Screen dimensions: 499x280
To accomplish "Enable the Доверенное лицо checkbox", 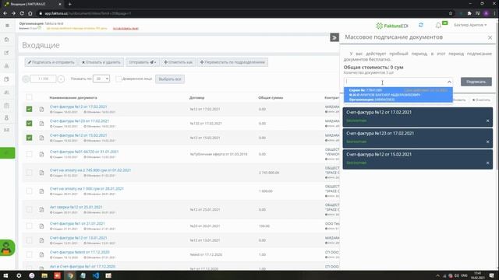I will (119, 79).
